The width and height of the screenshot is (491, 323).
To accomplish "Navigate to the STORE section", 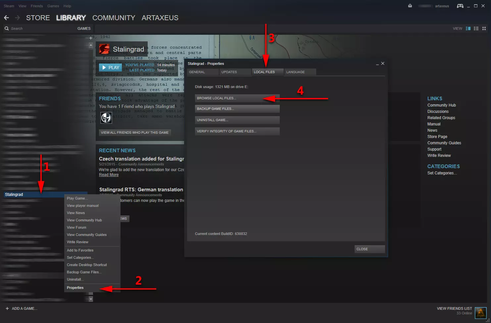I will [38, 18].
